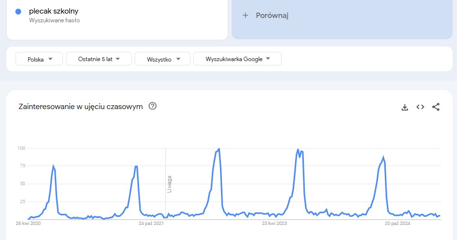Click the Uwaga note marker on chart
Viewport: 457px width, 240px height.
point(169,184)
